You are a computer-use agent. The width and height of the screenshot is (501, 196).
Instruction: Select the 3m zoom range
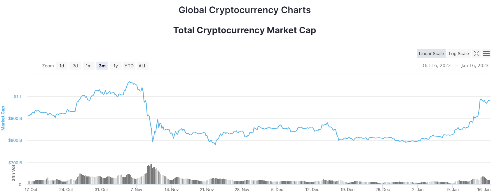[x=102, y=66]
